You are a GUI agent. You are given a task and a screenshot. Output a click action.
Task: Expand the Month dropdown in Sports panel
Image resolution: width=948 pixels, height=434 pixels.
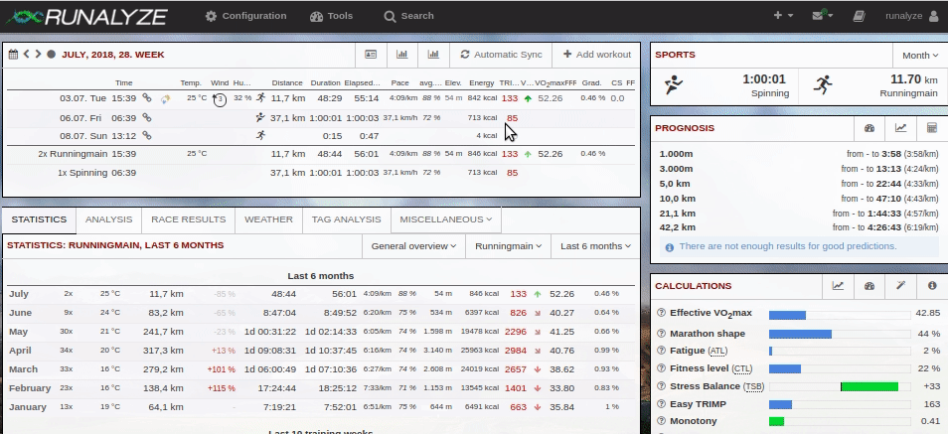click(x=920, y=56)
